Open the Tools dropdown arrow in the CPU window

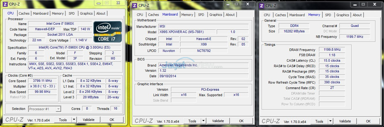(74, 120)
